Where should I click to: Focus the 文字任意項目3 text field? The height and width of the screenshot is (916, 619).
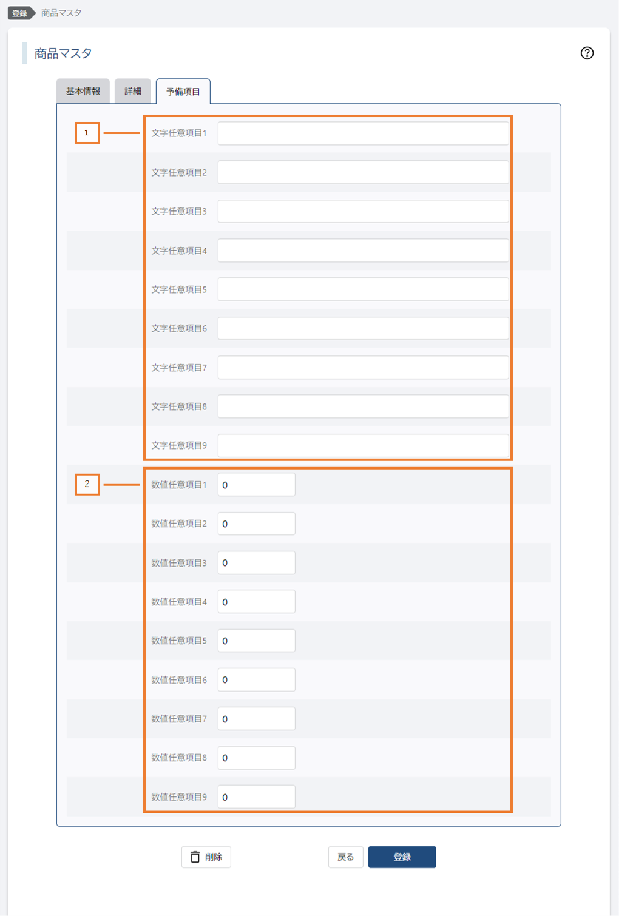(363, 211)
